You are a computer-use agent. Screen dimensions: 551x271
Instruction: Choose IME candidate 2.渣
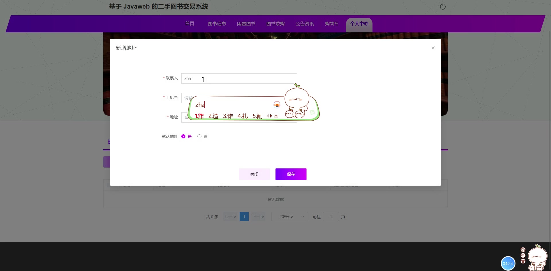click(213, 116)
